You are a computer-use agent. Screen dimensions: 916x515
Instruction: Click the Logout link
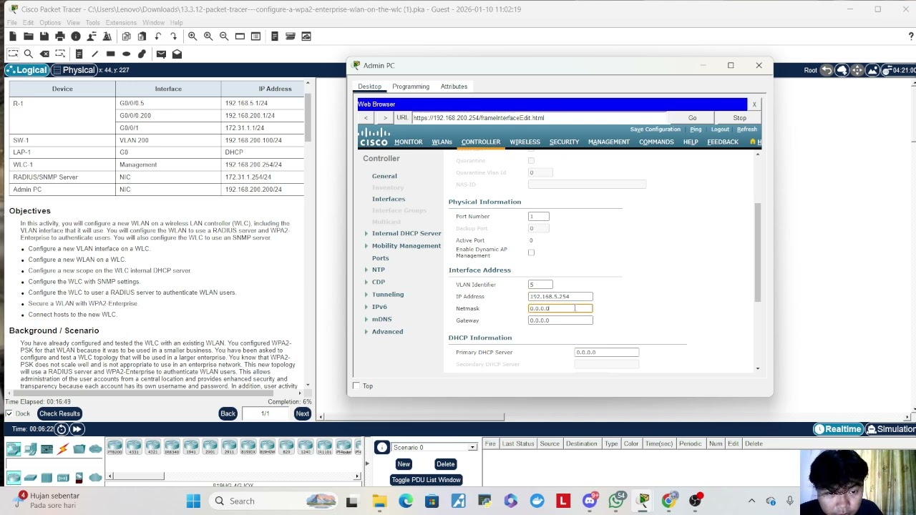[720, 129]
